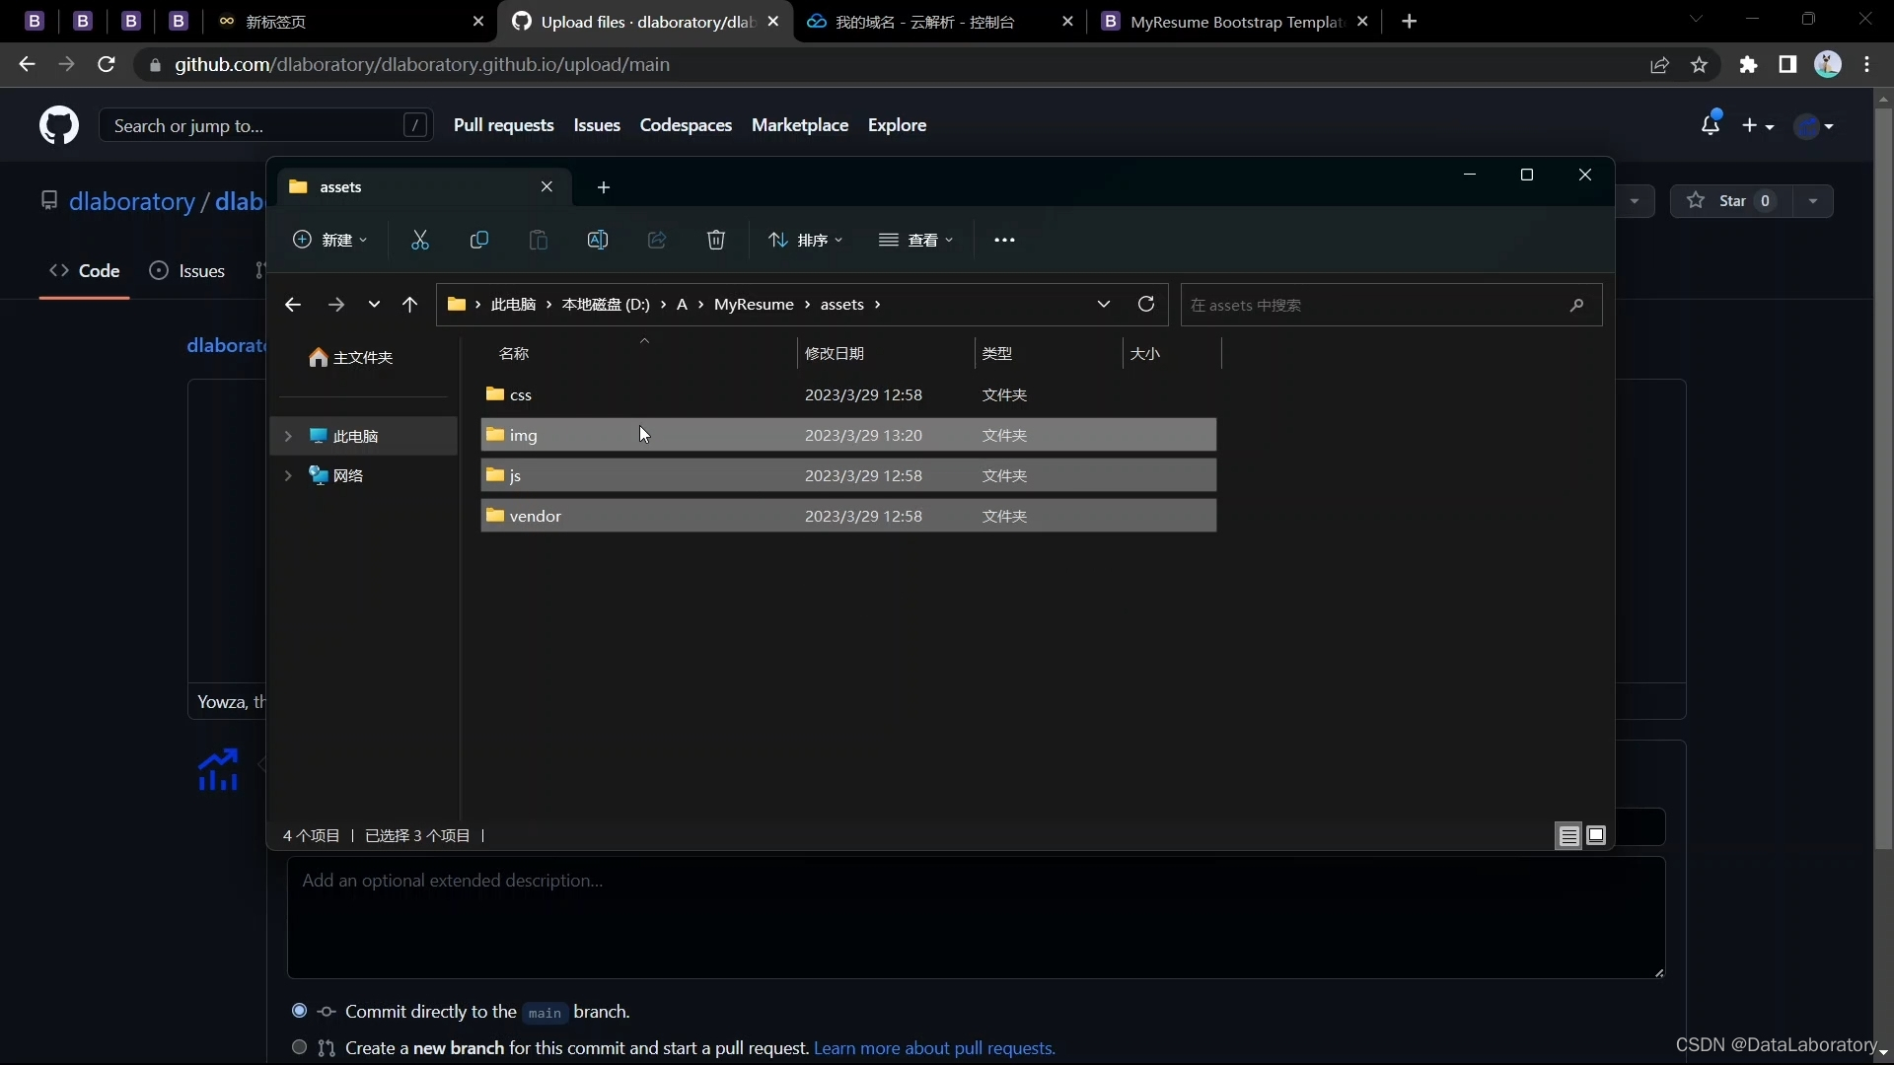The image size is (1894, 1065).
Task: Switch to the MyResume Bootstrap Template tab
Action: [1233, 22]
